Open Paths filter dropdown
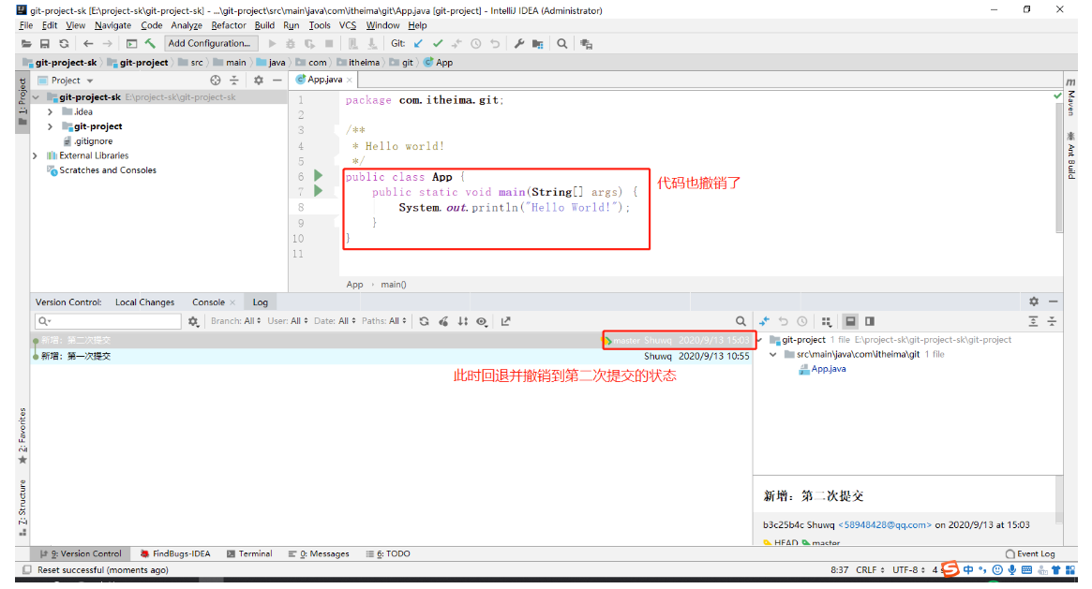 click(383, 321)
